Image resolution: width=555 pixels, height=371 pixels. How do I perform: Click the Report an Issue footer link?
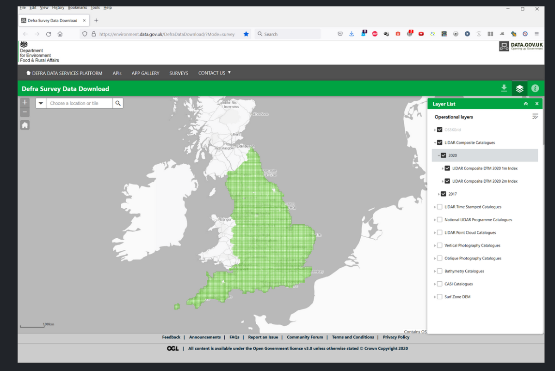pos(263,337)
